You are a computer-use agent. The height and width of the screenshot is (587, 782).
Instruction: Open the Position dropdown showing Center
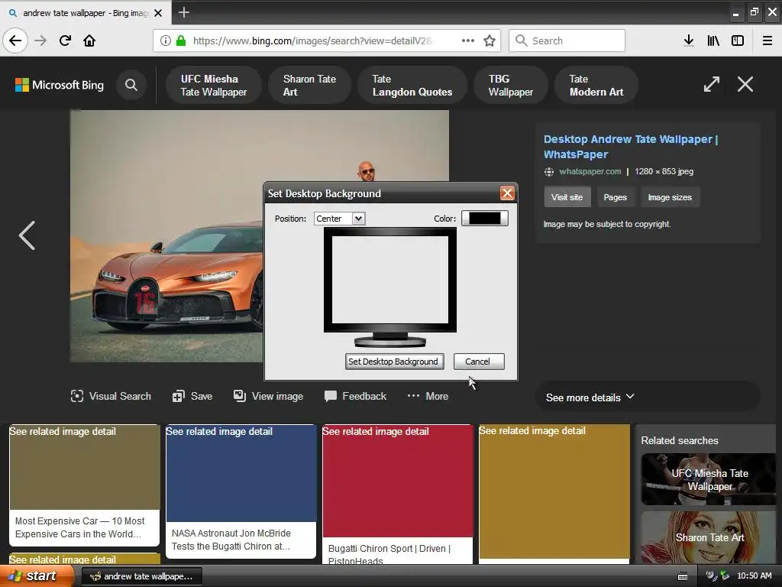(x=340, y=219)
